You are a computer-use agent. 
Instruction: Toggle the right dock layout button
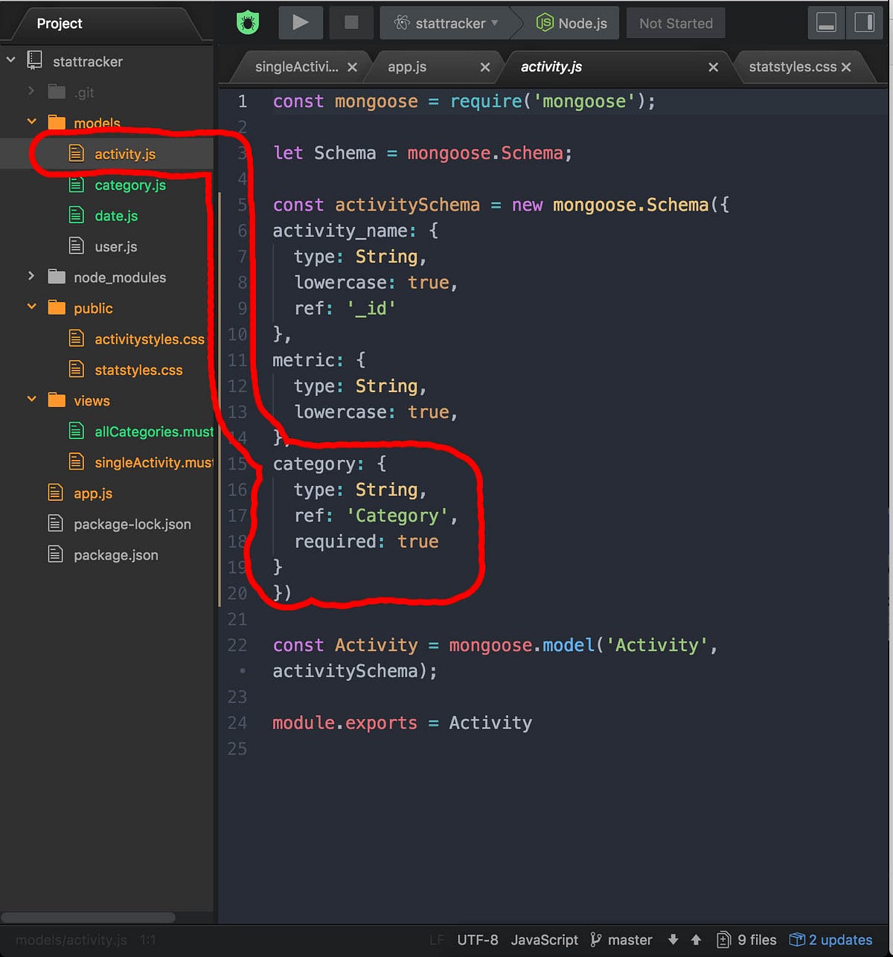click(863, 22)
